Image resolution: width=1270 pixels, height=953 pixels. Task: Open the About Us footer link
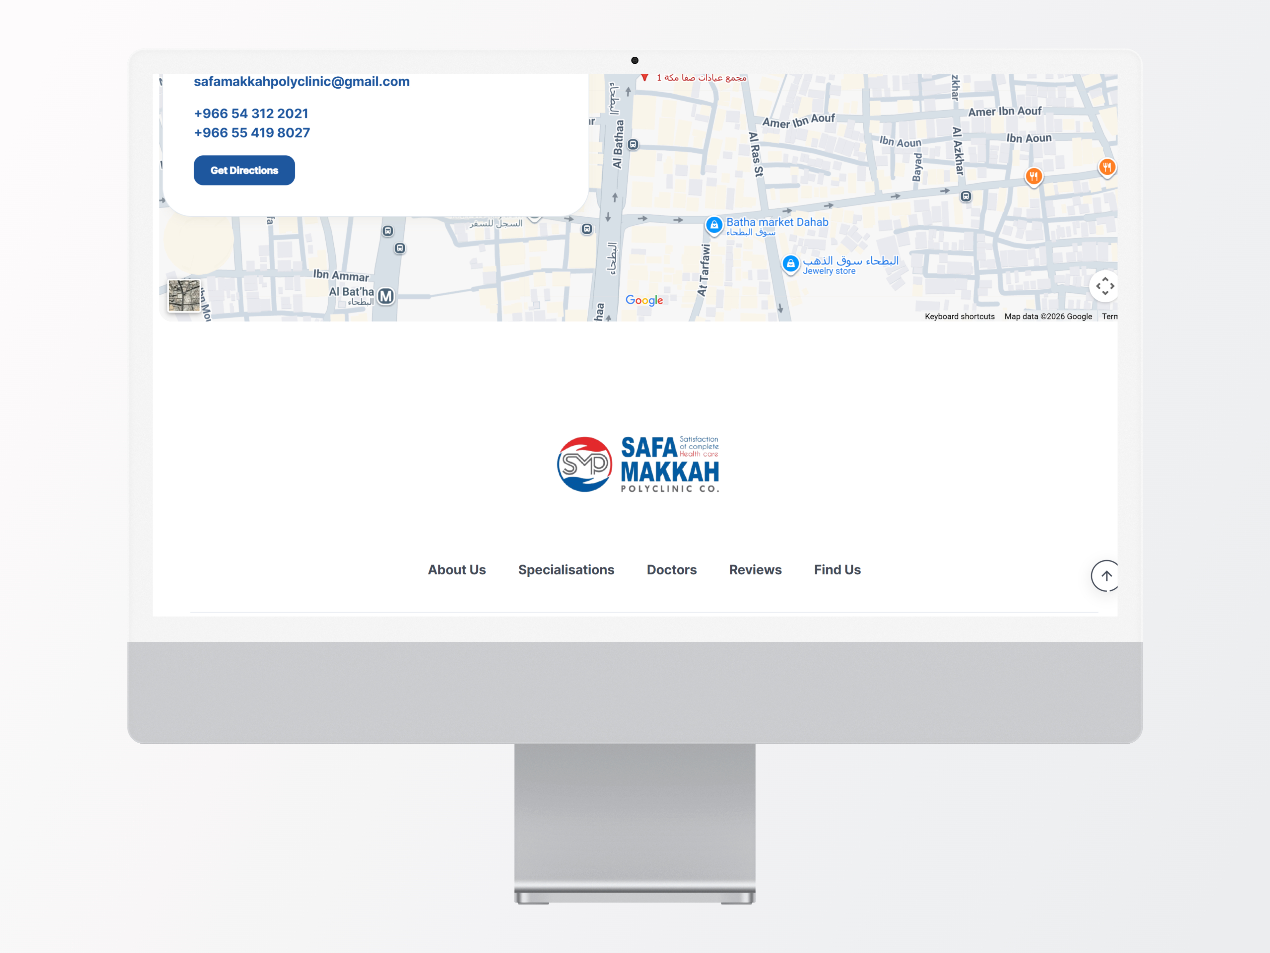(x=456, y=569)
